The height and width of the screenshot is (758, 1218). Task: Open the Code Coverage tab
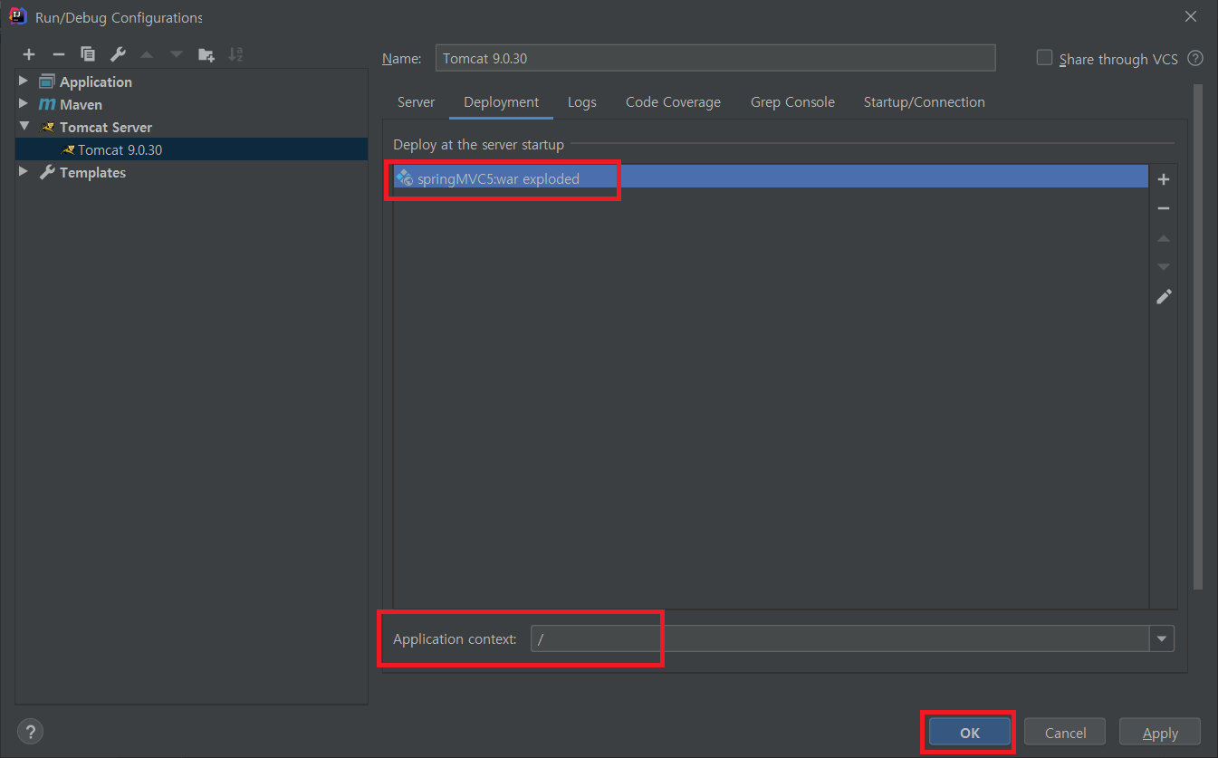673,102
